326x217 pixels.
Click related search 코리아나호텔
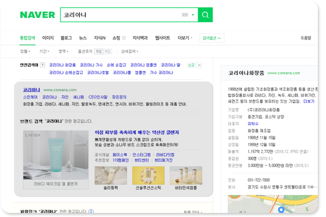point(98,73)
